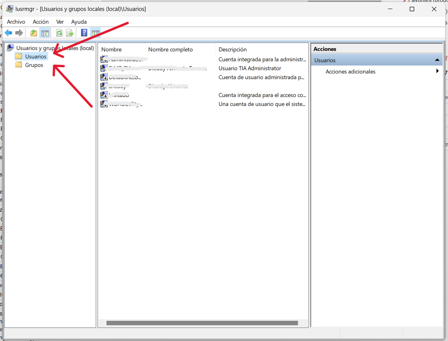Screen dimensions: 448x341
Task: Click 'Acciones adicionales' in the actions pane
Action: [x=350, y=71]
